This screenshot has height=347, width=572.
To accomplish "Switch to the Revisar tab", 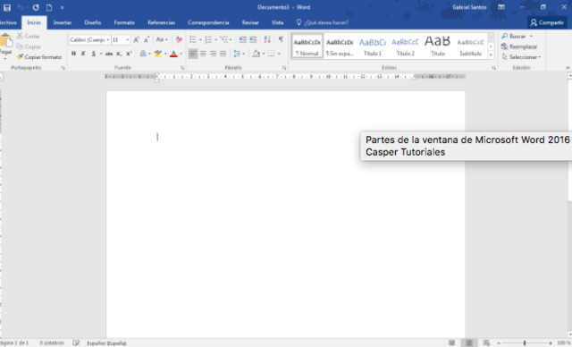I will (x=250, y=22).
